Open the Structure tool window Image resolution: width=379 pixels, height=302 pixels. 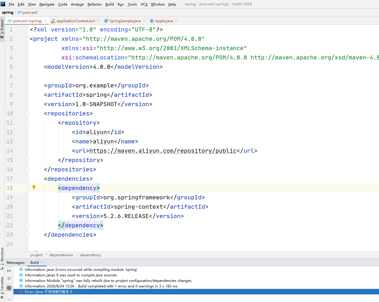2,259
